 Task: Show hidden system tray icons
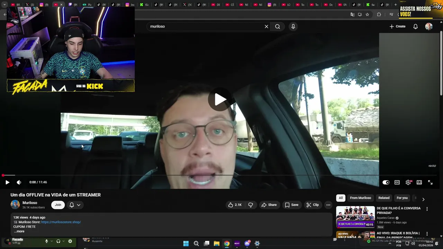[x=390, y=243]
